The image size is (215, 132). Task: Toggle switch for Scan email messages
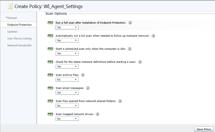point(50,88)
